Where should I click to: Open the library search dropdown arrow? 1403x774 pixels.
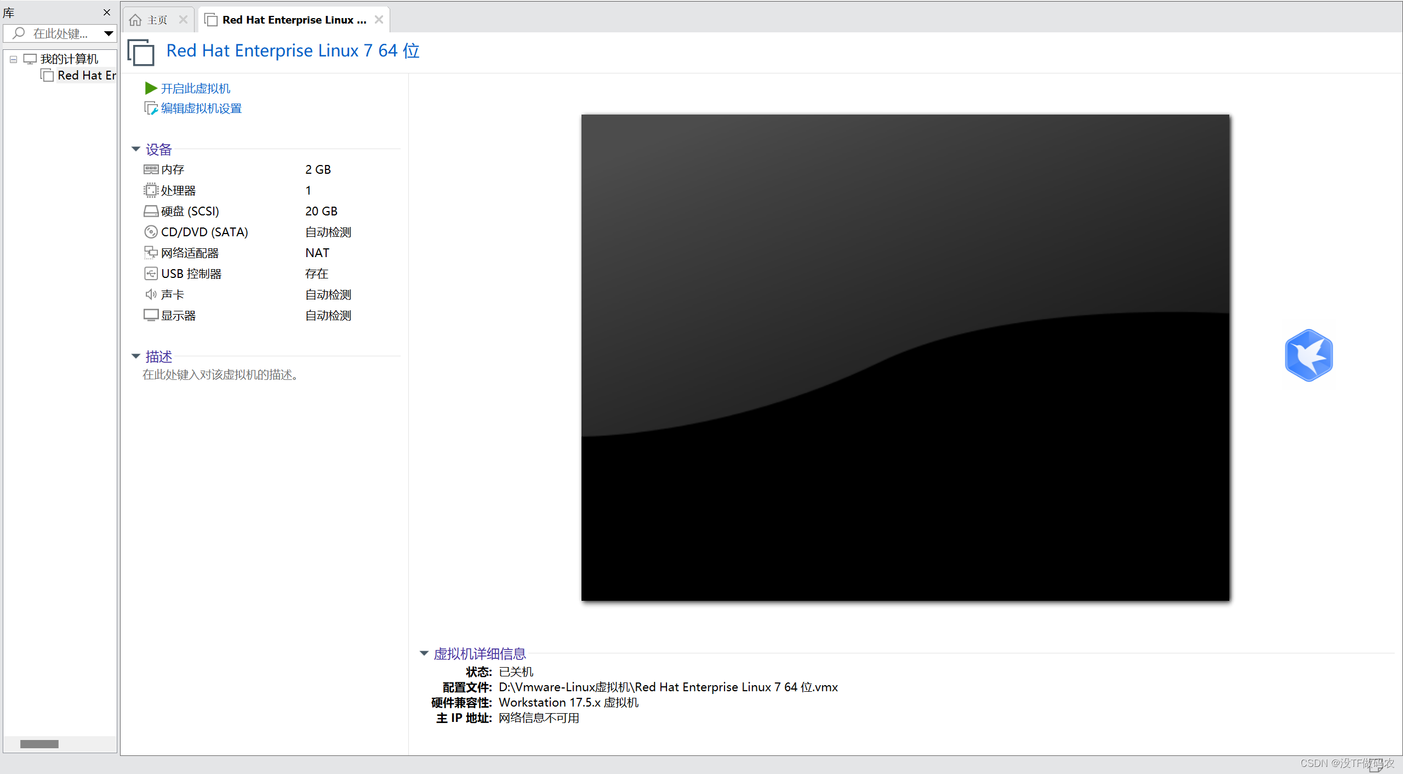(x=109, y=33)
